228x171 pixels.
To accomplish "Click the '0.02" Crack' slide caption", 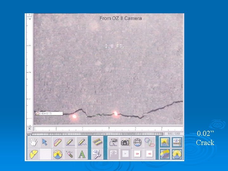I will click(x=205, y=138).
